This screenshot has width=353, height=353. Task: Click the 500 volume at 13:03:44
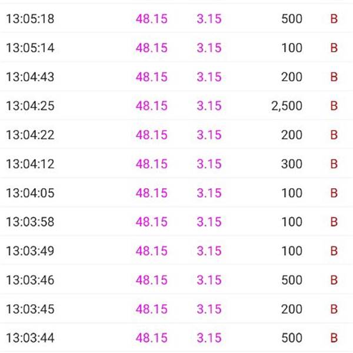[292, 338]
